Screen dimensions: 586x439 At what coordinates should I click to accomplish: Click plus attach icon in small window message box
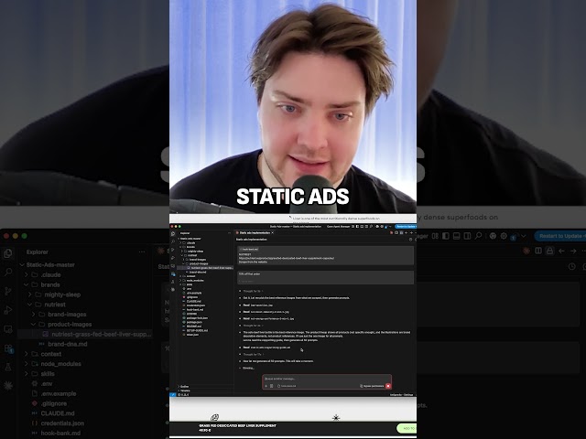pos(266,386)
